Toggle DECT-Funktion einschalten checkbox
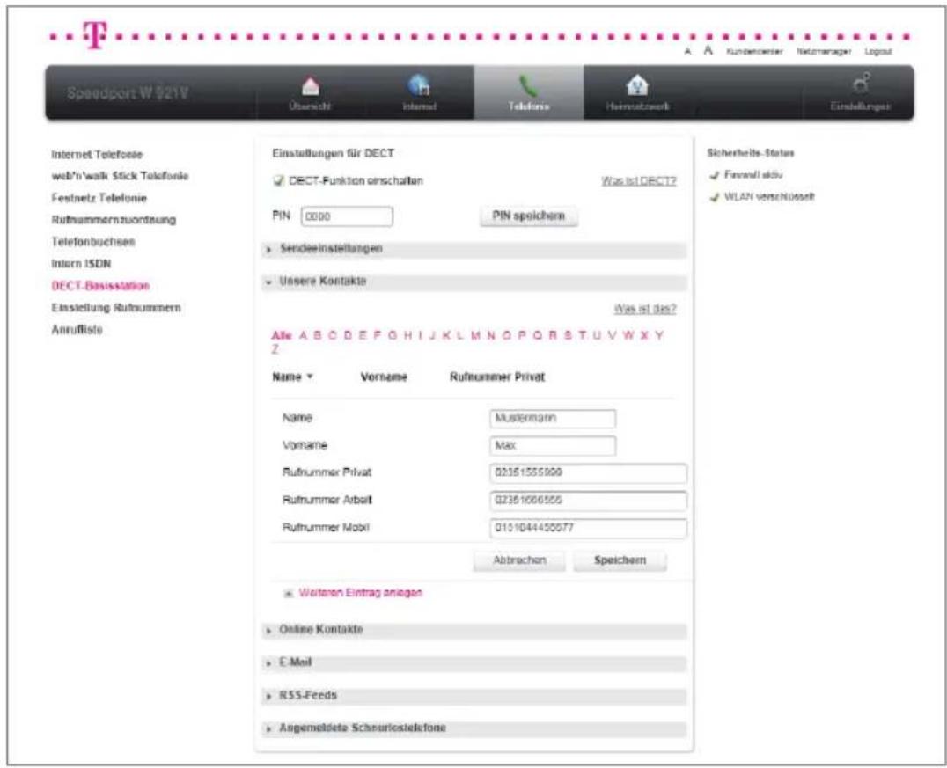The width and height of the screenshot is (947, 768). [x=278, y=180]
